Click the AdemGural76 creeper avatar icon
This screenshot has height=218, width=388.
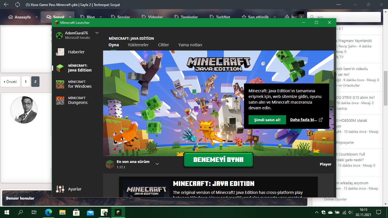[x=59, y=35]
